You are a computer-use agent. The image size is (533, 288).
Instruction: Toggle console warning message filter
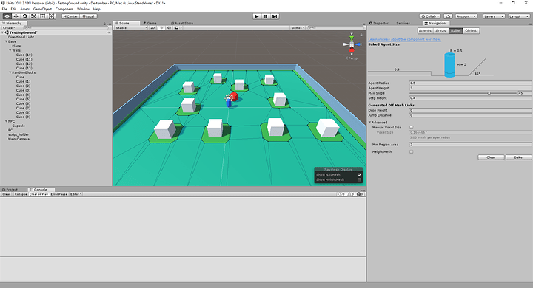click(x=351, y=194)
